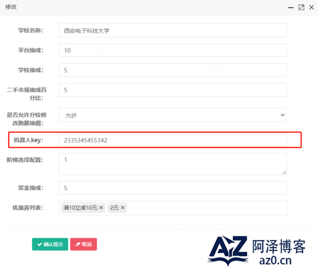Open the 是否允许分校修改跑腿抽佣 dropdown
Viewport: 318px width, 276px height.
173,115
